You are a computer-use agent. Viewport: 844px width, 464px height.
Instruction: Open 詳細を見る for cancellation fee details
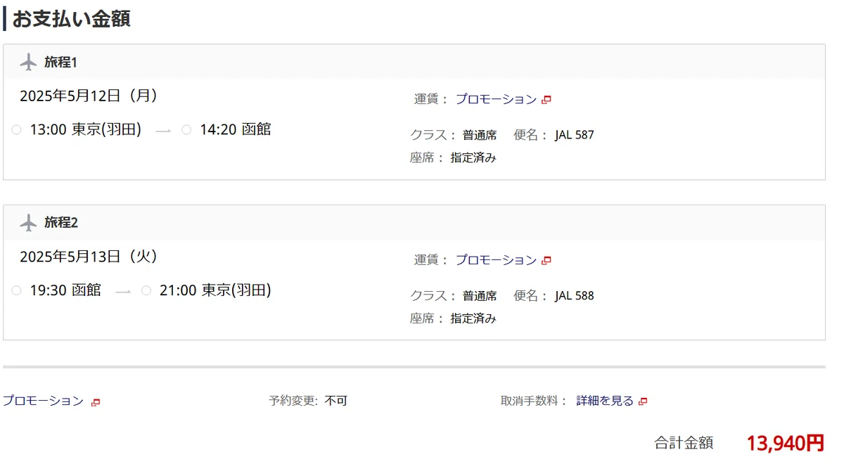pos(605,401)
